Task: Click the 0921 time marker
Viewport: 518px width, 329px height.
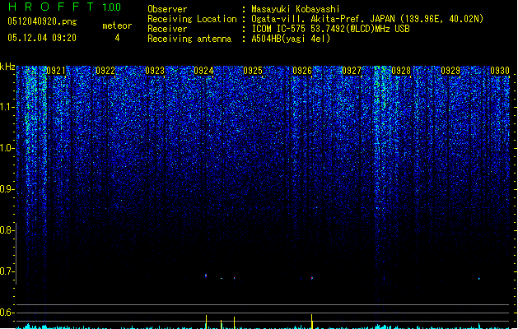Action: (x=56, y=71)
